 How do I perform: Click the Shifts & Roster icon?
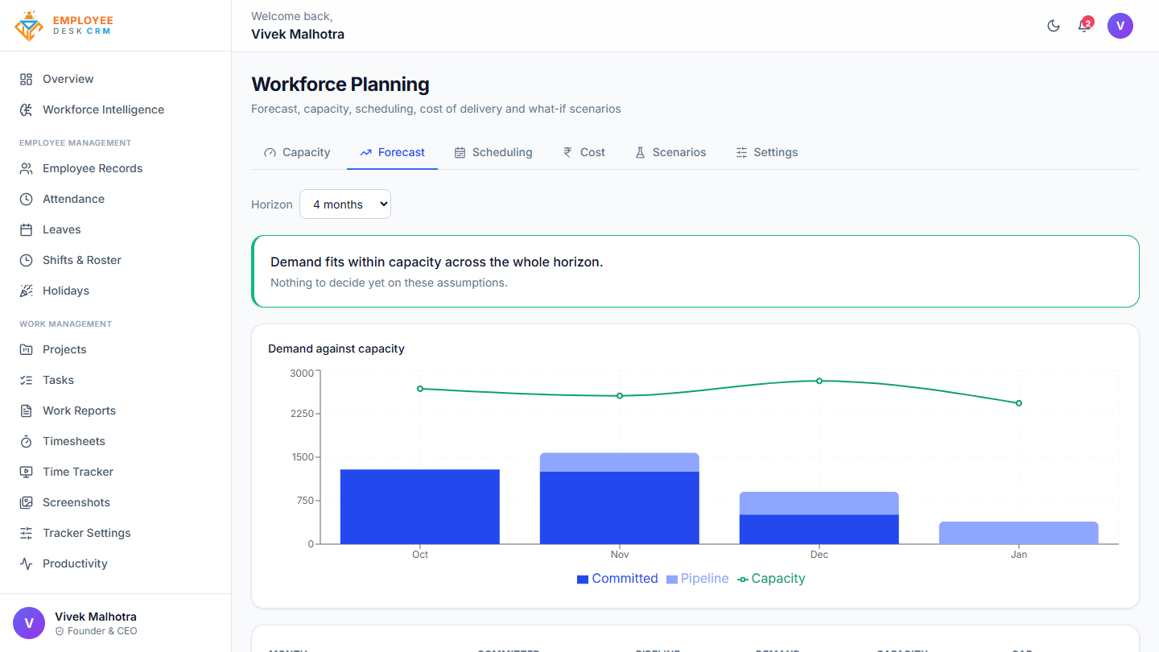27,260
